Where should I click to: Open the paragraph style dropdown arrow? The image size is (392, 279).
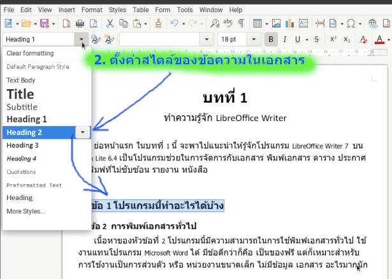[81, 39]
